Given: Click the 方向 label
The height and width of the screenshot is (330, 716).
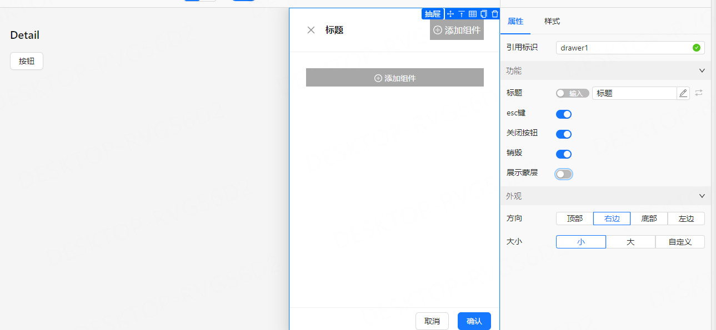Looking at the screenshot, I should [x=514, y=218].
